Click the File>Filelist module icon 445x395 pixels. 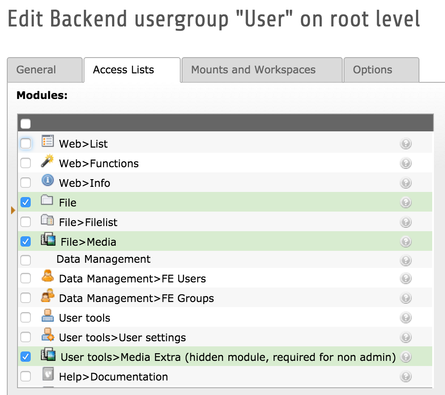click(x=47, y=220)
